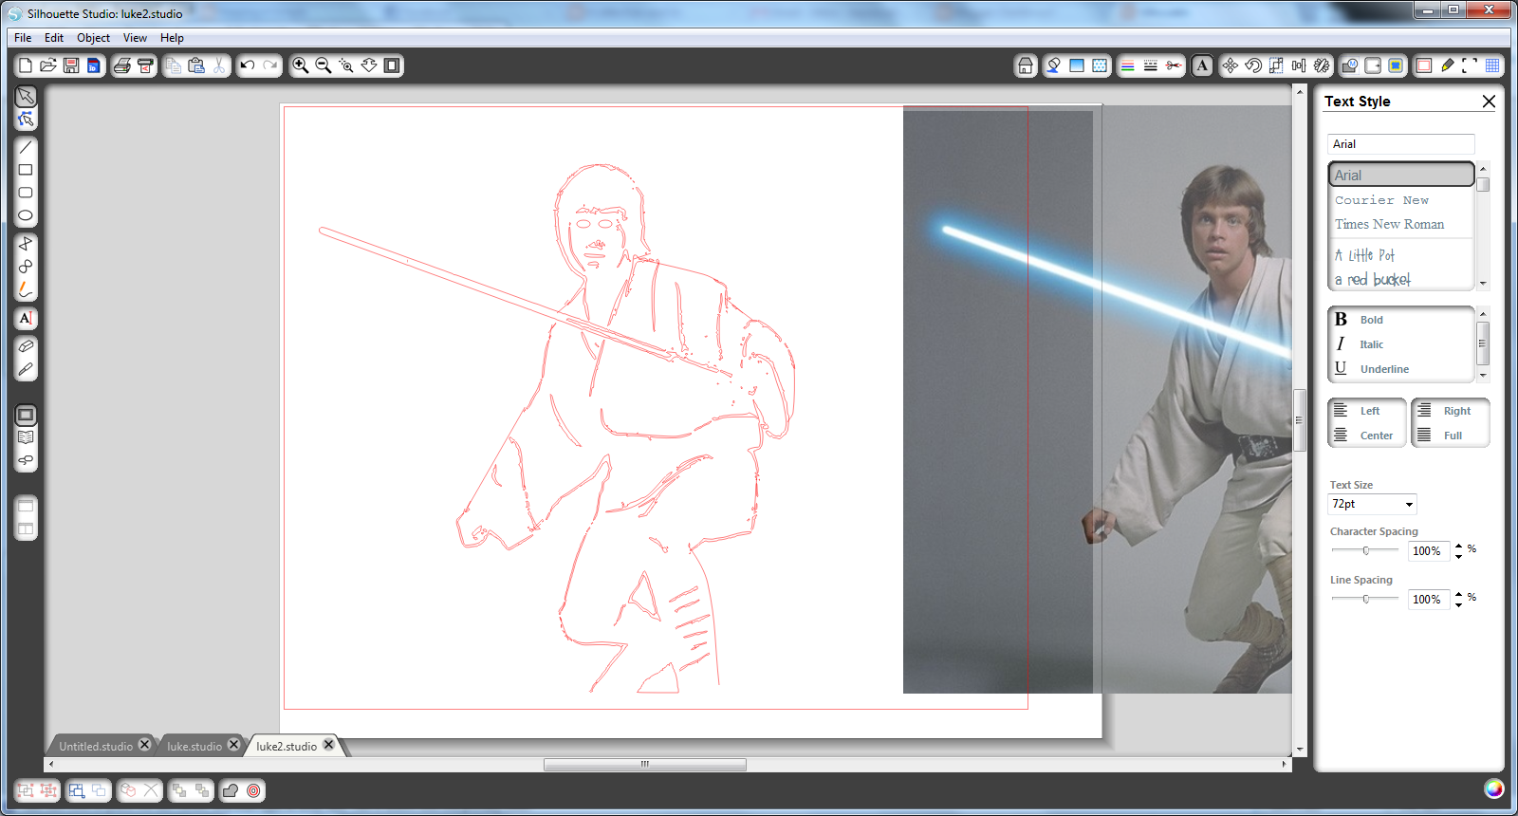Screen dimensions: 1518x816
Task: Select the Ellipse drawing tool
Action: coord(26,215)
